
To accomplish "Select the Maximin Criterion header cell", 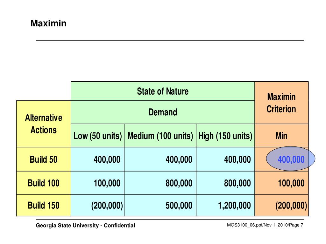I will click(x=281, y=103).
